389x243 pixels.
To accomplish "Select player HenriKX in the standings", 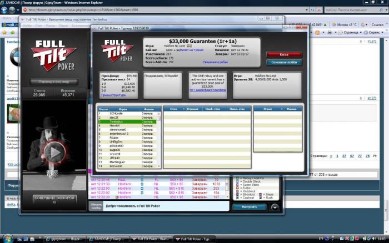I will (x=127, y=125).
